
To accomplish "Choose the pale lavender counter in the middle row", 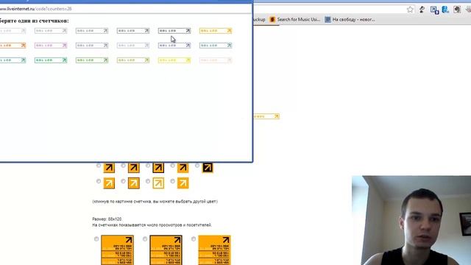I will [133, 46].
